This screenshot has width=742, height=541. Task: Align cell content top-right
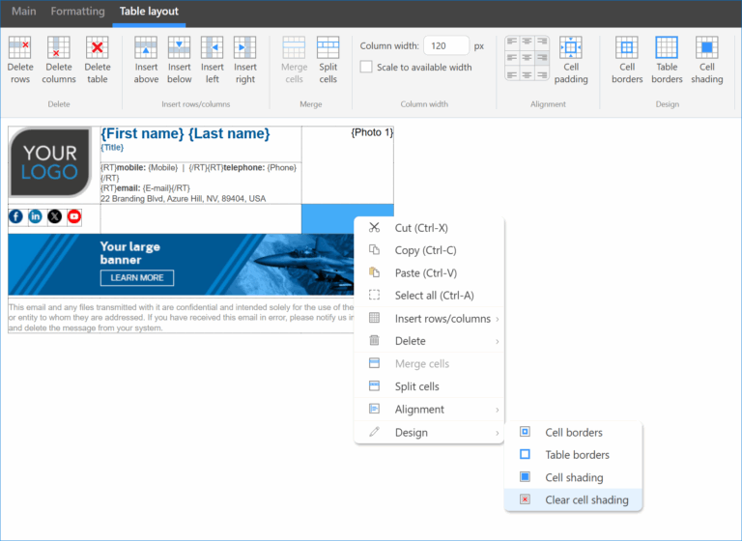pos(542,42)
